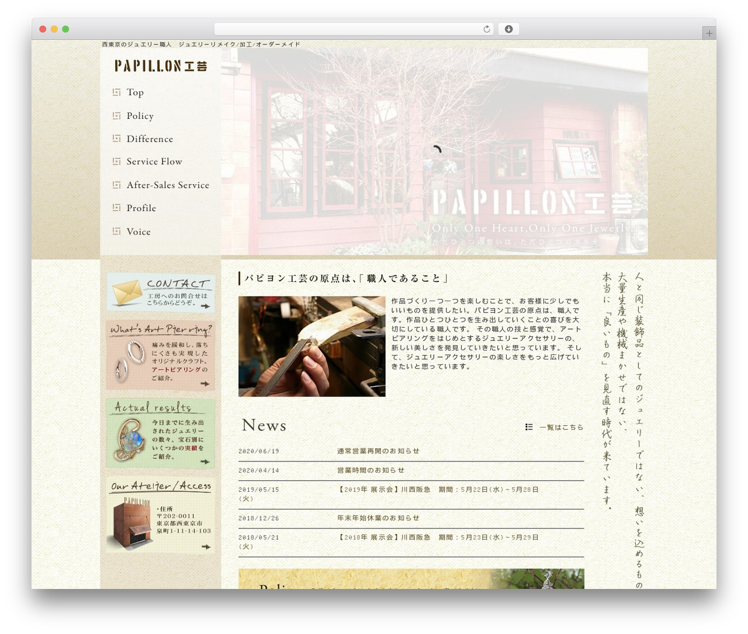Click the square icon beside Profile
748x634 pixels.
[116, 208]
